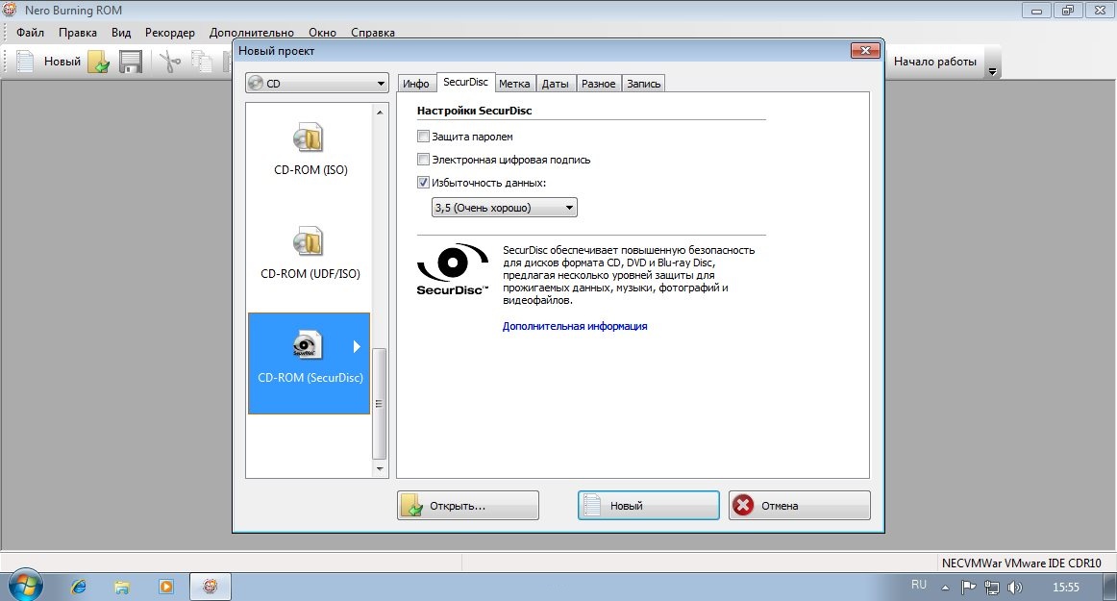Screen dimensions: 1117x601
Task: Launch Internet Explorer from taskbar
Action: coord(79,587)
